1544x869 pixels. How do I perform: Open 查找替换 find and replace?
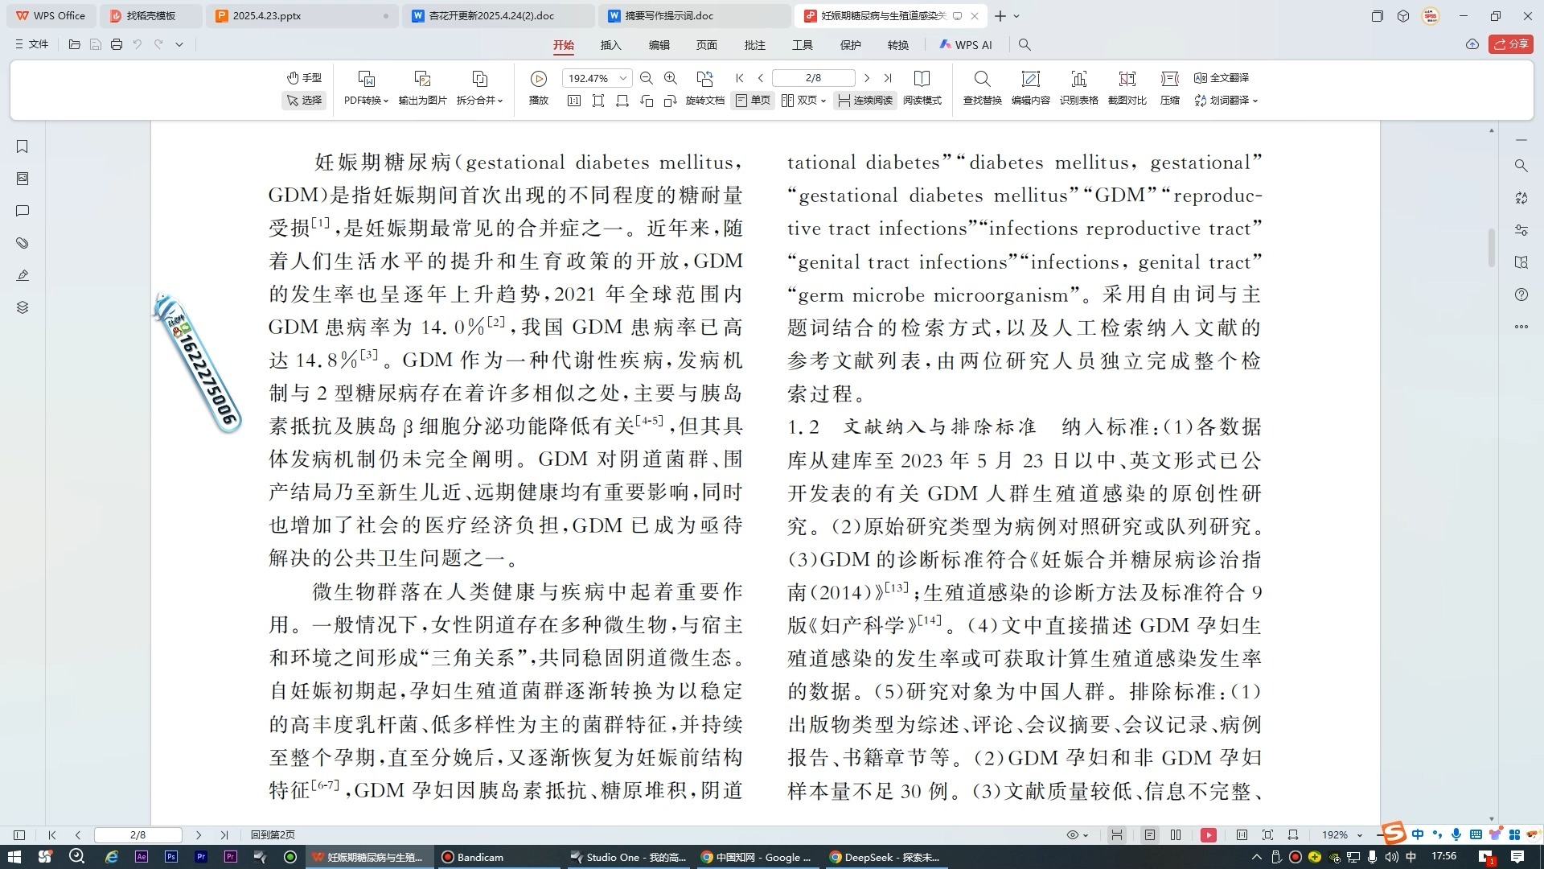tap(982, 87)
